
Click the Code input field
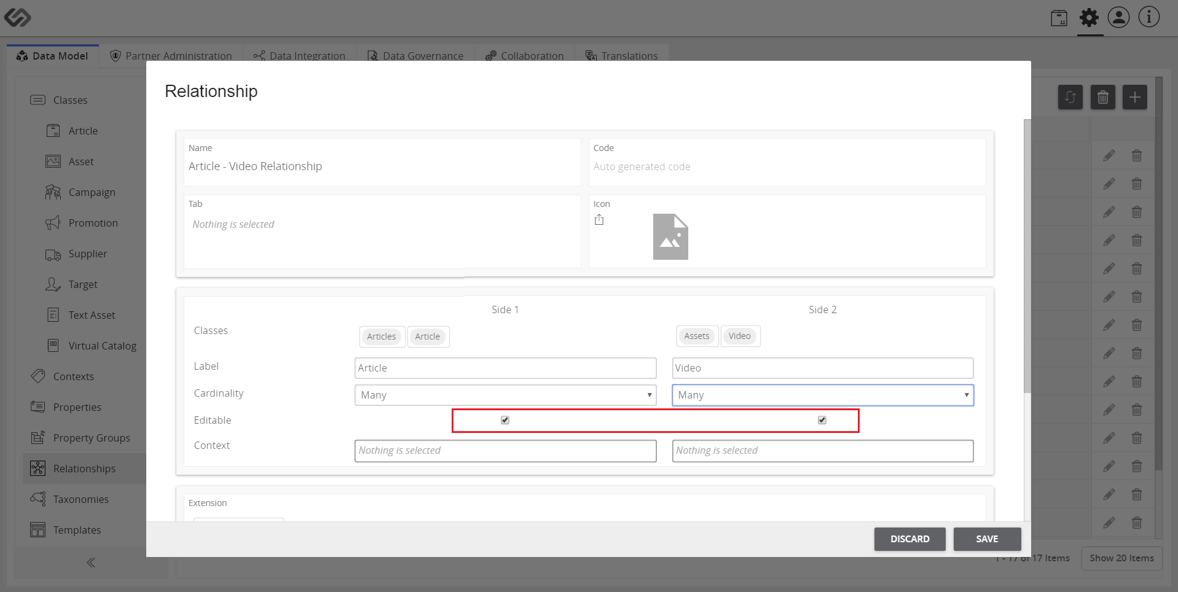(x=787, y=166)
